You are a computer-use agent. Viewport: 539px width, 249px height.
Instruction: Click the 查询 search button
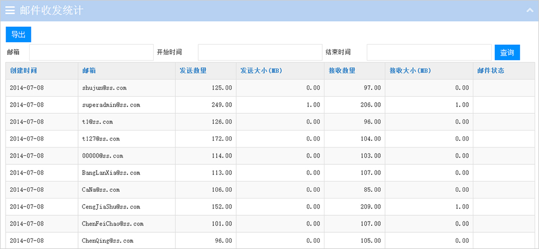coord(507,53)
